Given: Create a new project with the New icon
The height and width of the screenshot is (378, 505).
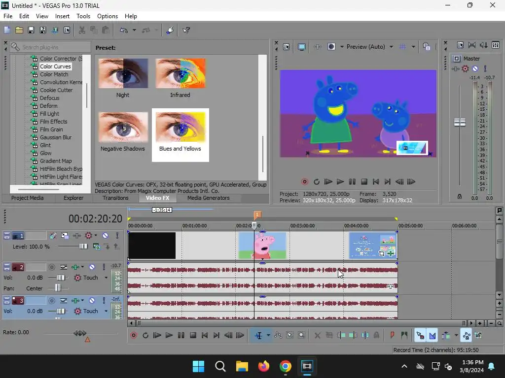Looking at the screenshot, I should point(7,30).
